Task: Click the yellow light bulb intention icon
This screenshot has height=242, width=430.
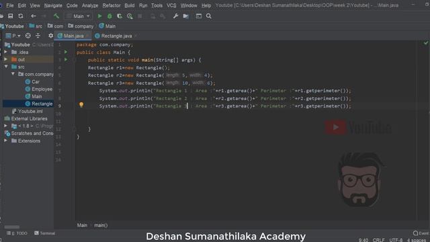Action: (81, 105)
